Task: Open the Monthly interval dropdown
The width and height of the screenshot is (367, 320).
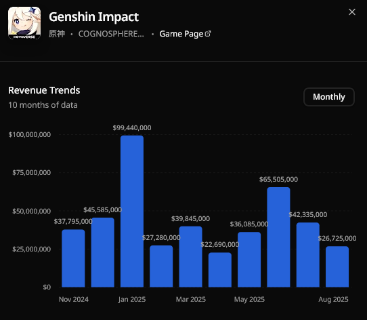Action: (329, 97)
